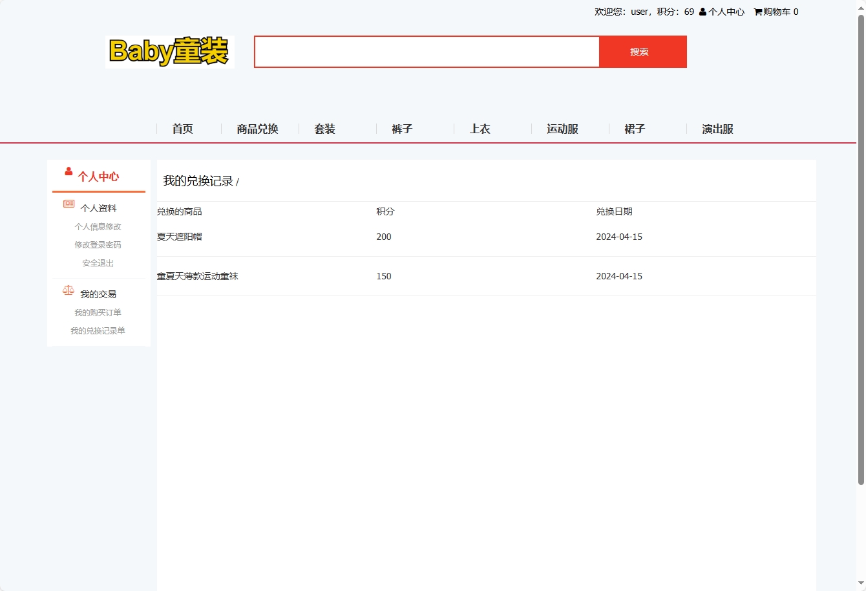Click inside the search input field

tap(427, 52)
